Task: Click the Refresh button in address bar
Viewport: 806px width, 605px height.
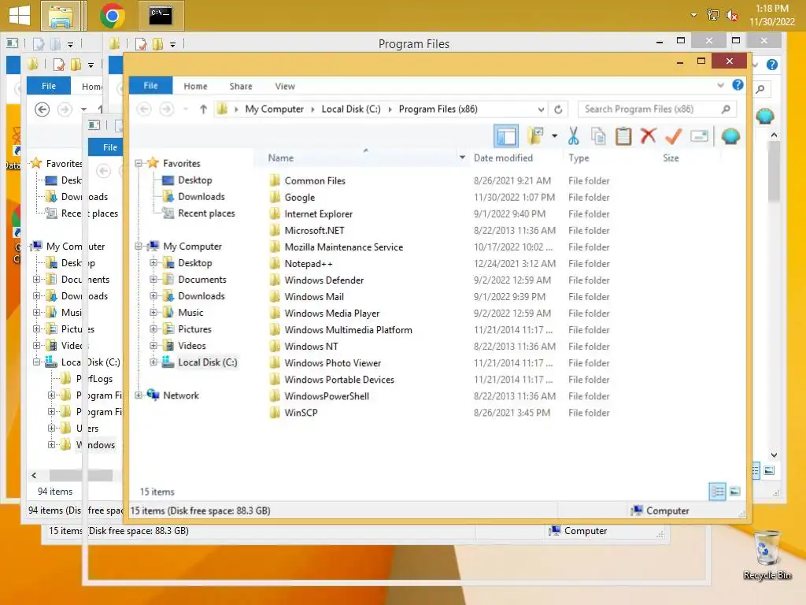Action: pyautogui.click(x=558, y=109)
